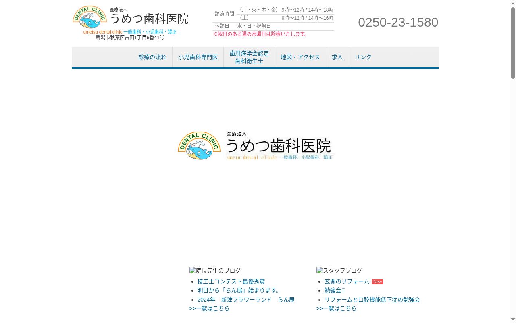Click the phone number 0250-23-1580

click(398, 22)
